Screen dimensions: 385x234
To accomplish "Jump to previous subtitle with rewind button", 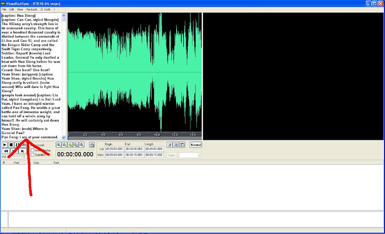I will (x=6, y=151).
